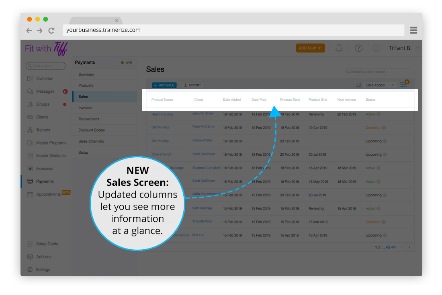442x295 pixels.
Task: Toggle the Payments LIVE status indicator
Action: [126, 63]
